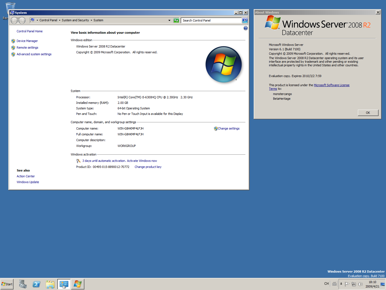Click the CH language indicator
386x290 pixels.
click(x=326, y=284)
